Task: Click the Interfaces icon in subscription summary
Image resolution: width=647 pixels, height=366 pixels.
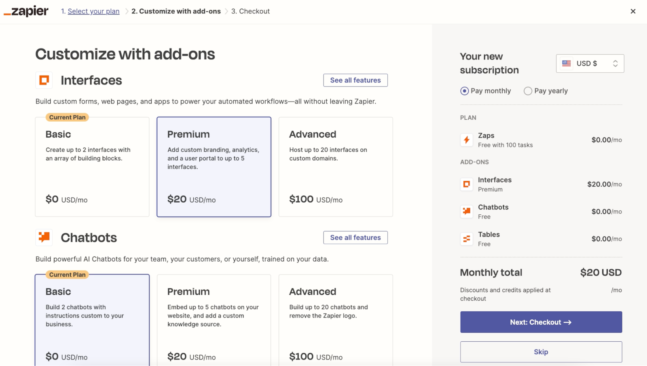Action: click(467, 184)
